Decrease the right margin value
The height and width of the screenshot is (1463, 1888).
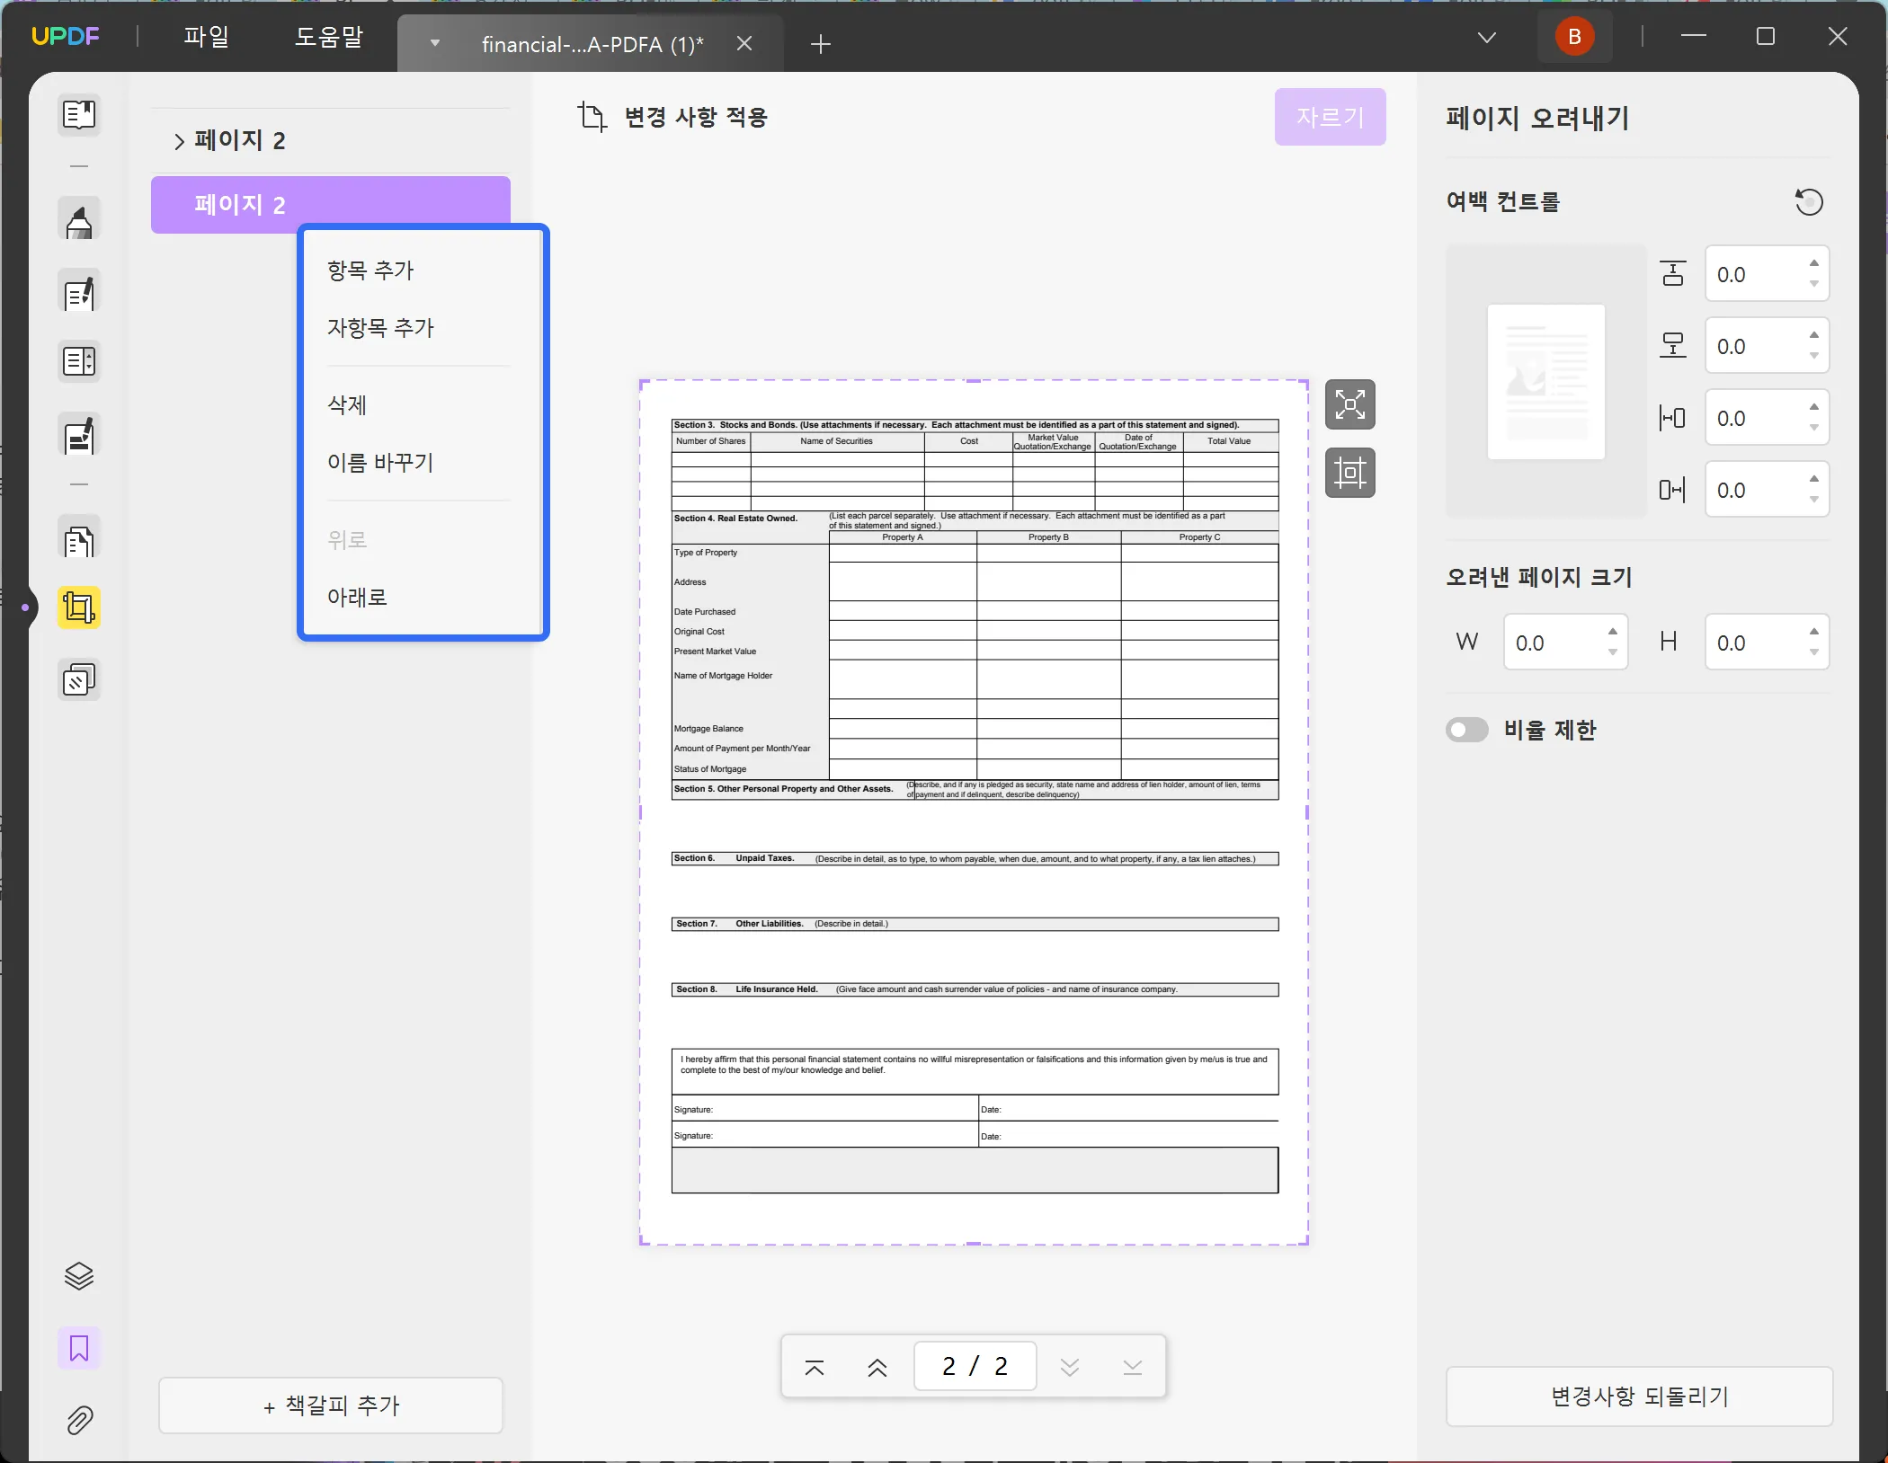pyautogui.click(x=1814, y=500)
